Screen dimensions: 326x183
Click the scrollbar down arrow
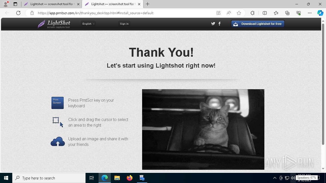[x=323, y=169]
